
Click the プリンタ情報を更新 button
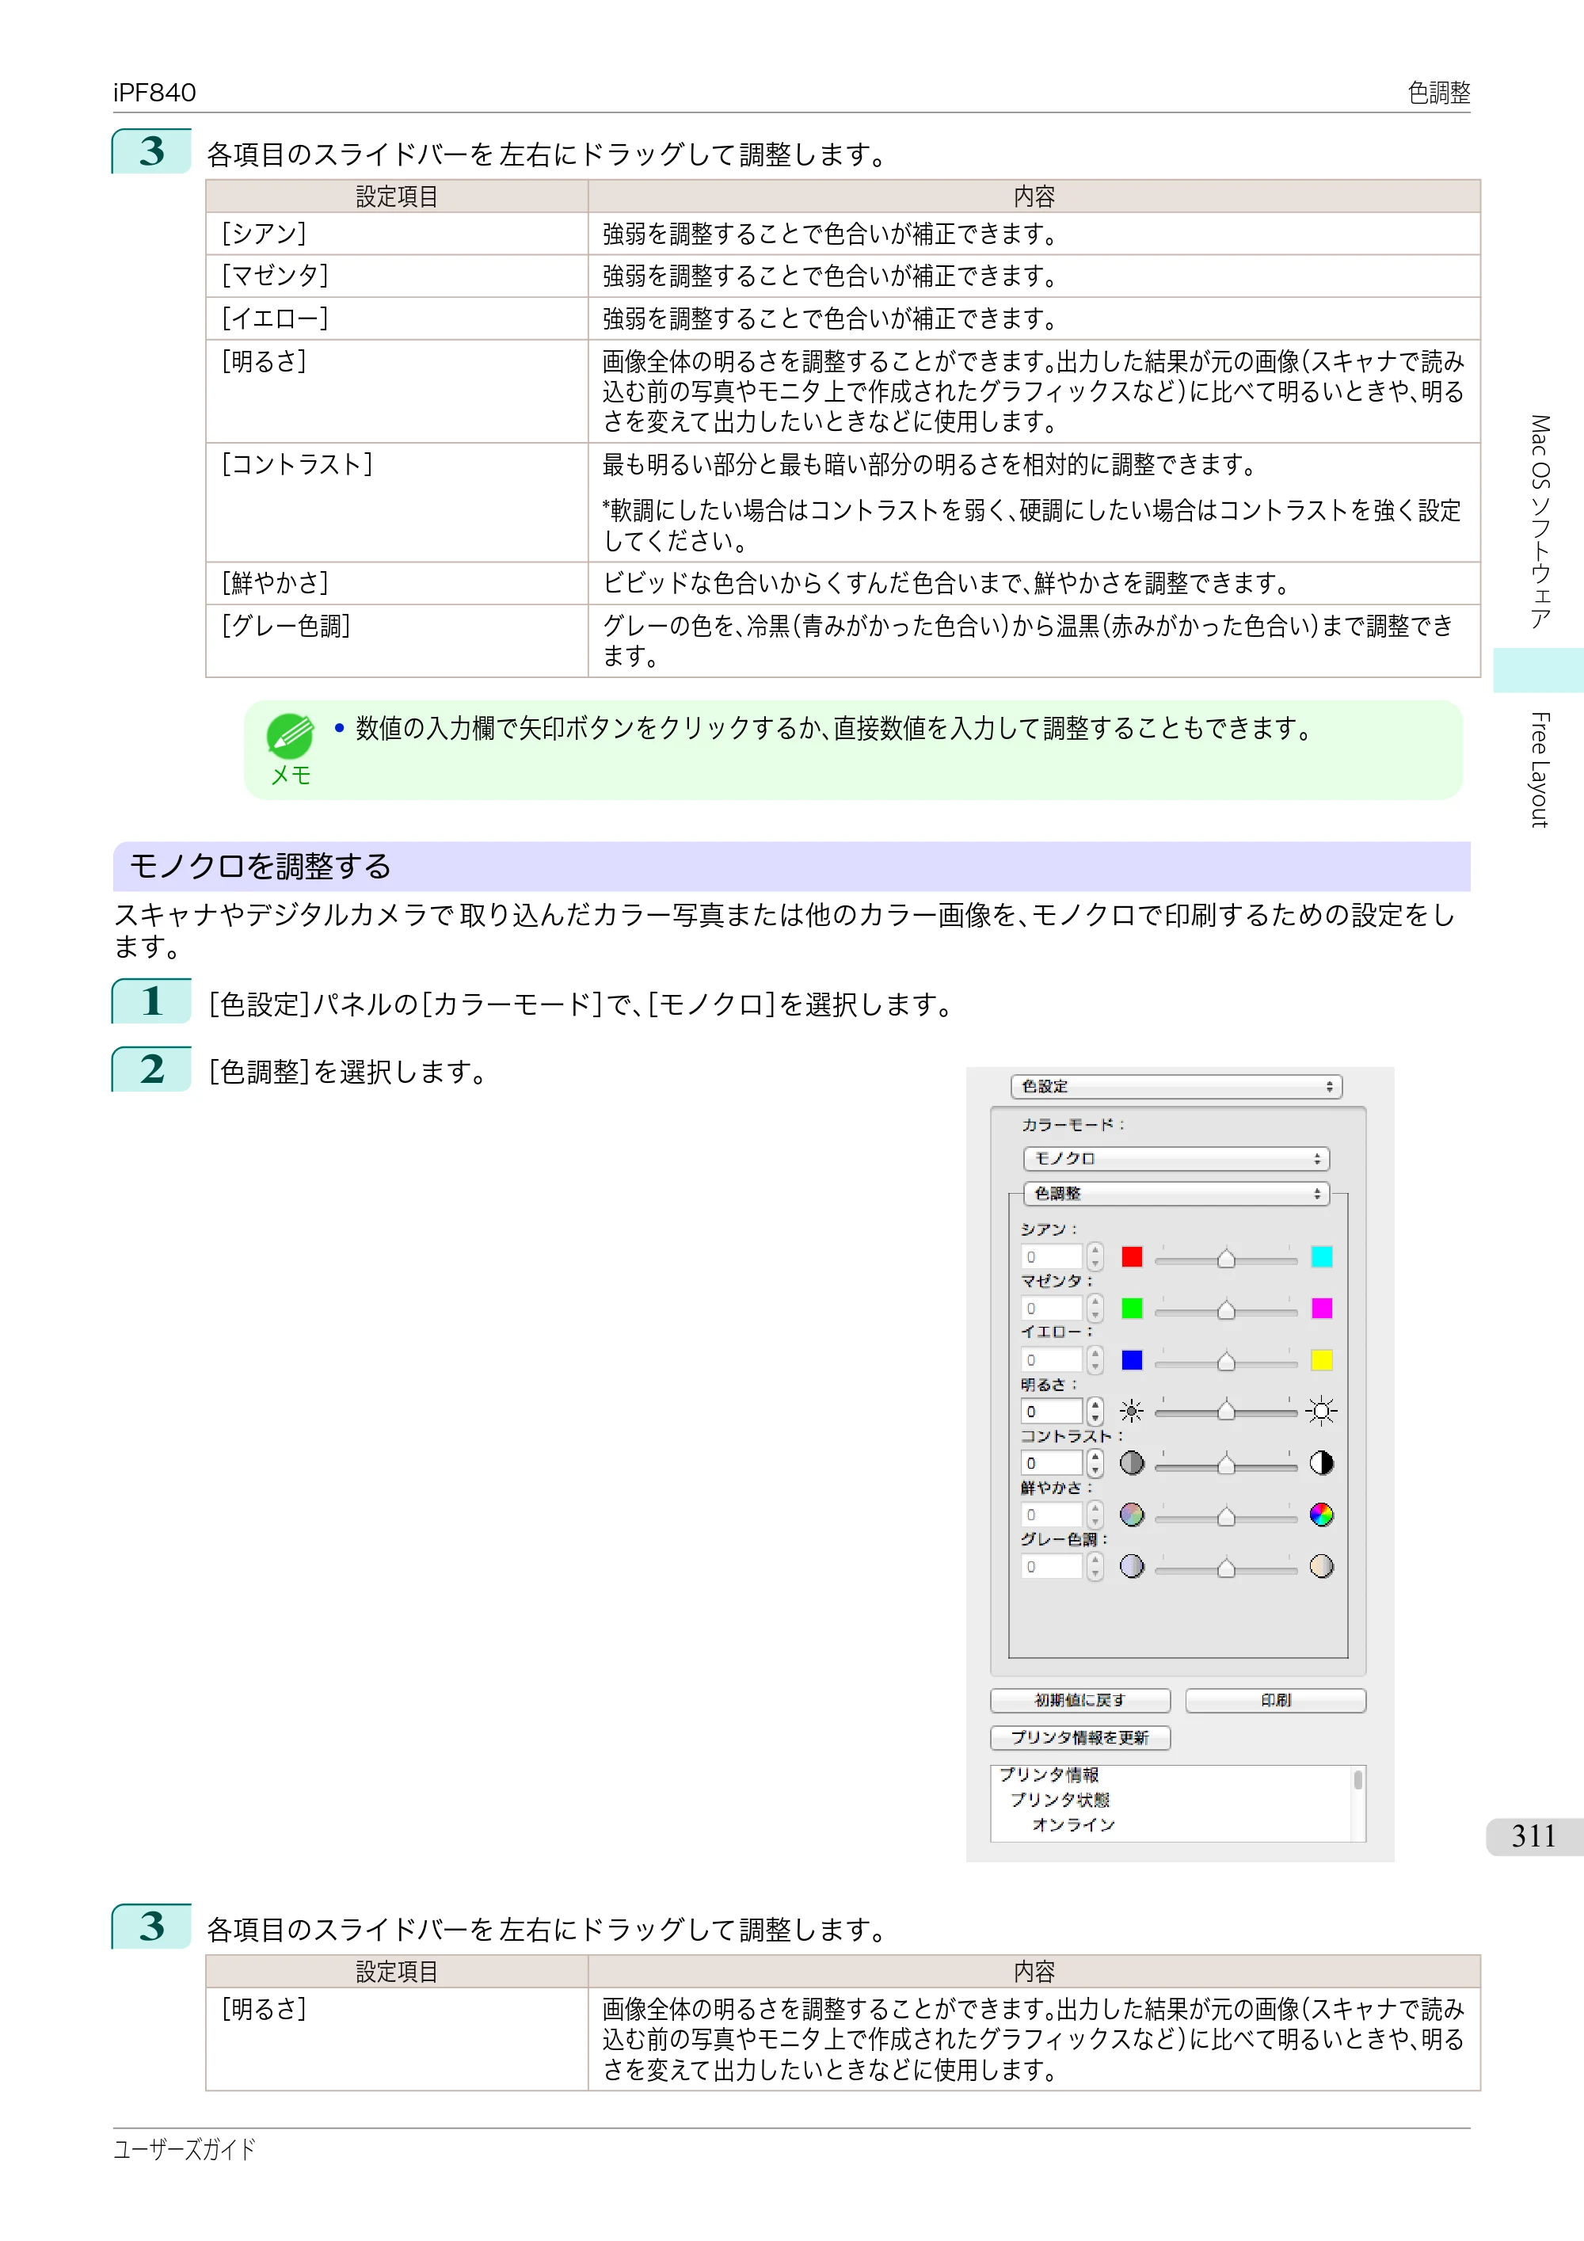(x=1079, y=1737)
